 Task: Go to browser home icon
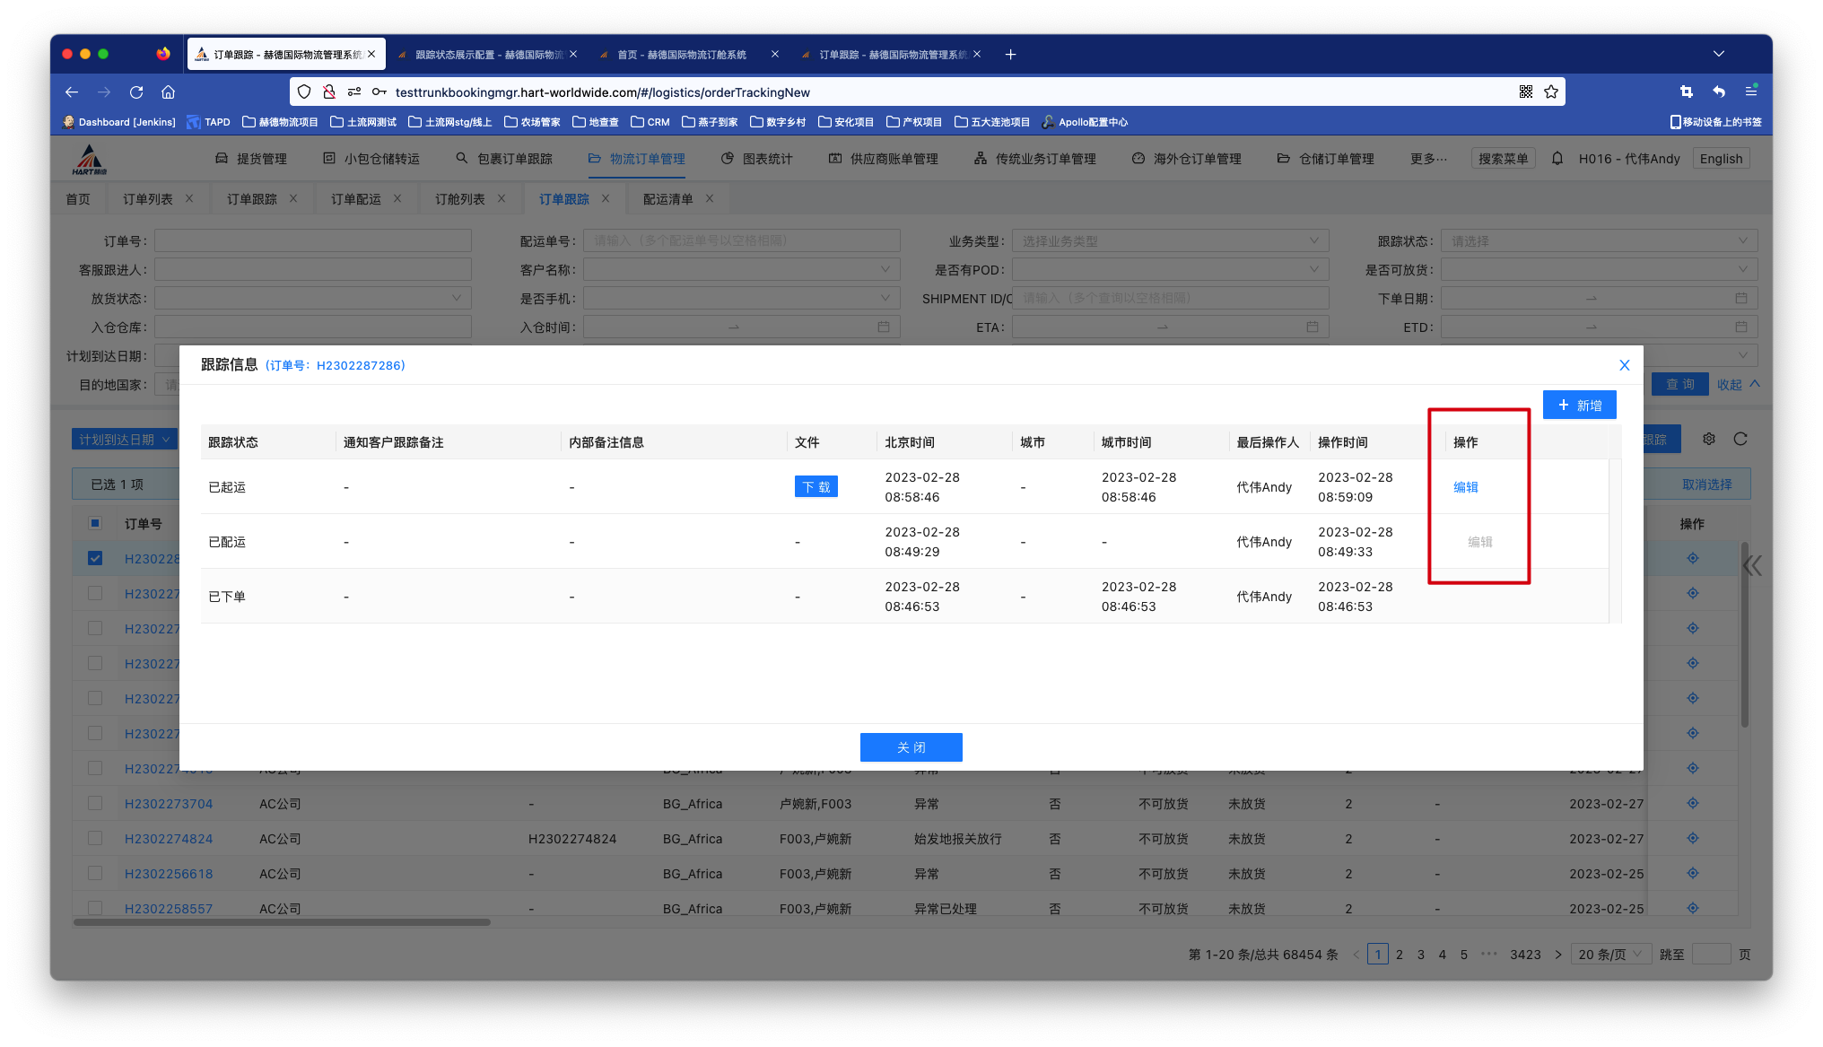tap(168, 92)
